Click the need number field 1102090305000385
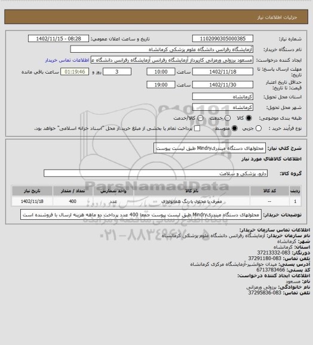Screen dimensions: 313x345 pos(223,39)
